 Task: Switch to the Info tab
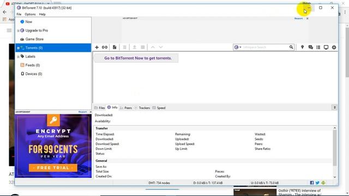(112, 107)
